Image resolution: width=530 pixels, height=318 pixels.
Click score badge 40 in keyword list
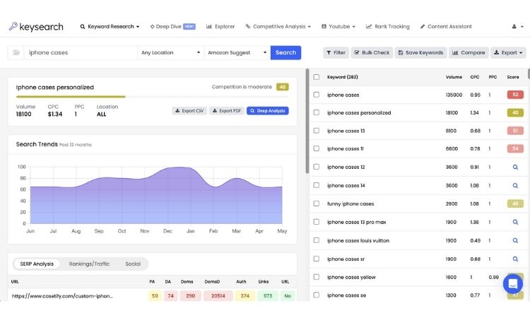pos(515,112)
